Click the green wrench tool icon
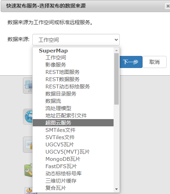This screenshot has width=170, height=194. [x=29, y=170]
